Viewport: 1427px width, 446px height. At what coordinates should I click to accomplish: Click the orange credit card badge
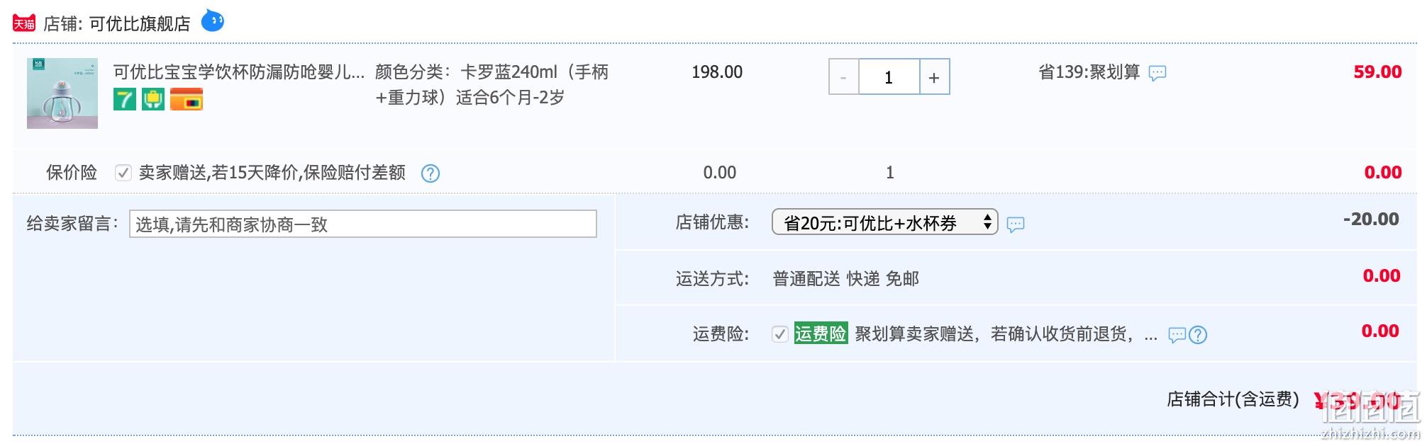(187, 99)
